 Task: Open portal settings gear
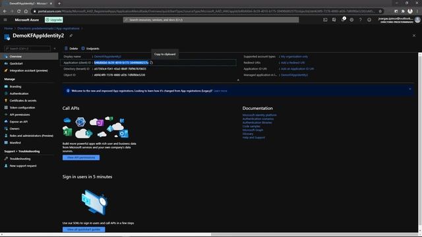(351, 20)
